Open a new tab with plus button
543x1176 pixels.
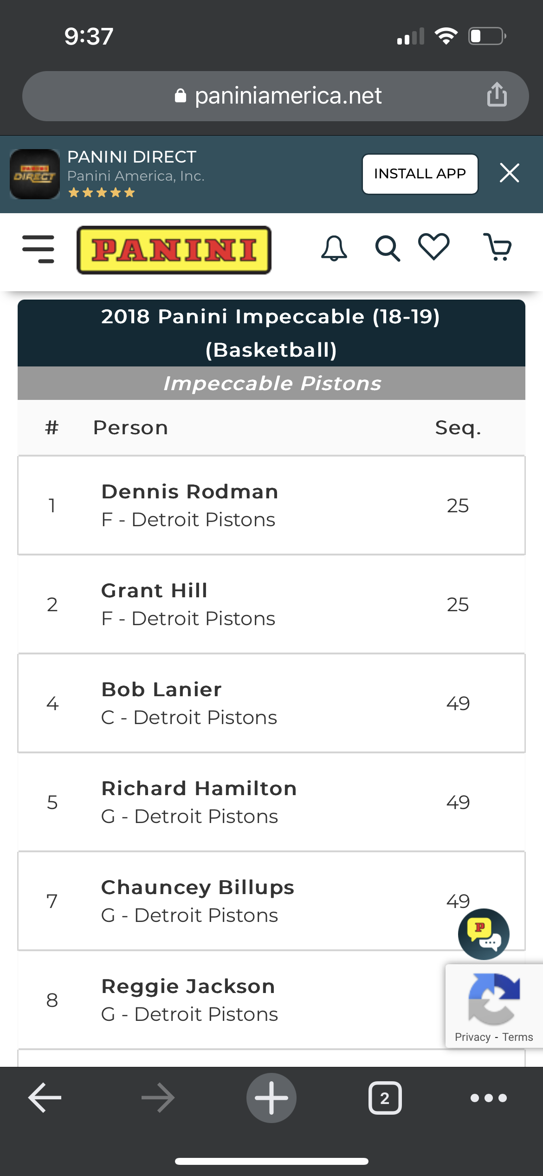271,1098
